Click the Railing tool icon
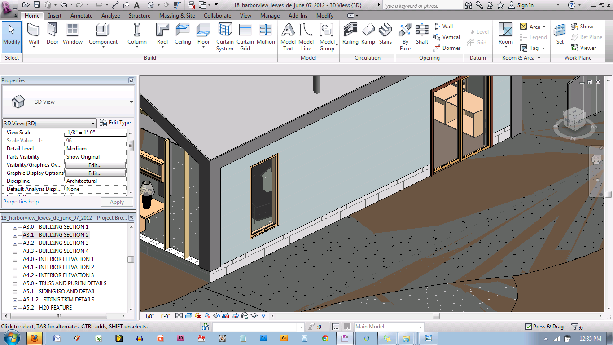613x345 pixels. pyautogui.click(x=350, y=34)
